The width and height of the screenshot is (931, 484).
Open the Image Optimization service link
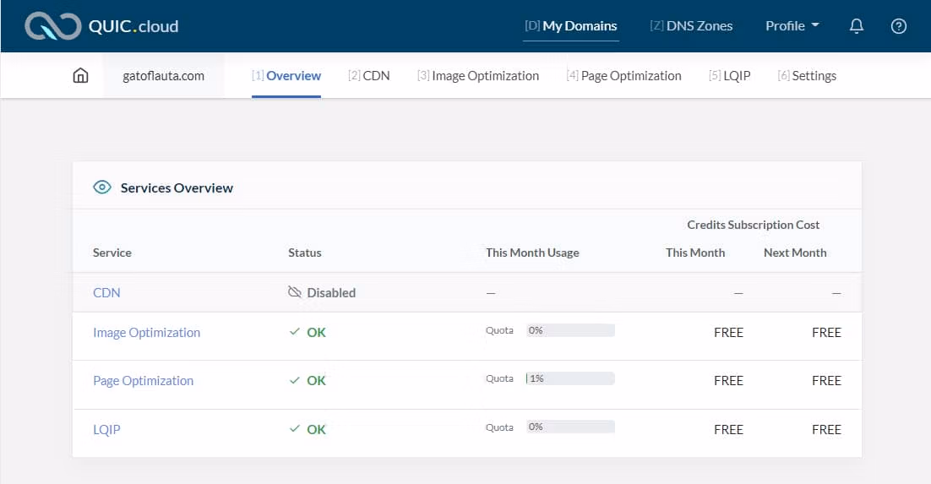coord(147,333)
